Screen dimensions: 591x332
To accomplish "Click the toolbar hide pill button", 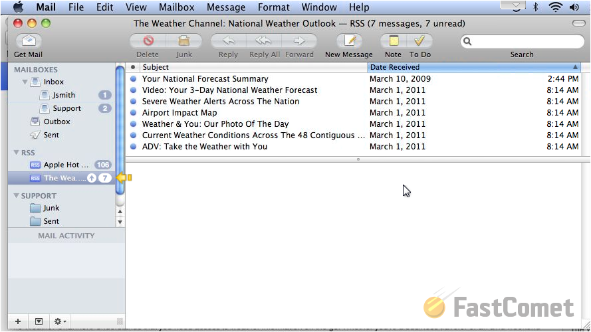I will click(x=578, y=23).
